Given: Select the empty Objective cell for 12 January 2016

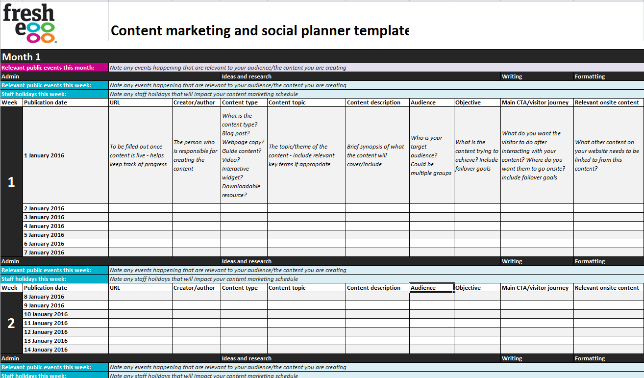Looking at the screenshot, I should (477, 332).
